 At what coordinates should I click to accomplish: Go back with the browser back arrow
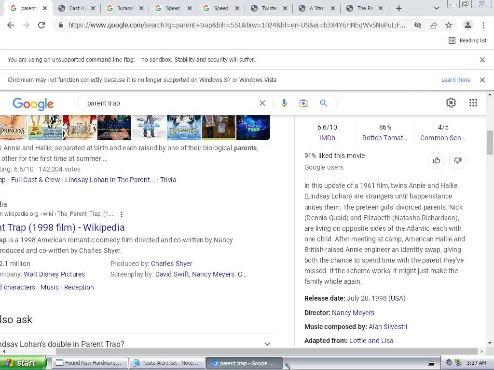pos(11,25)
